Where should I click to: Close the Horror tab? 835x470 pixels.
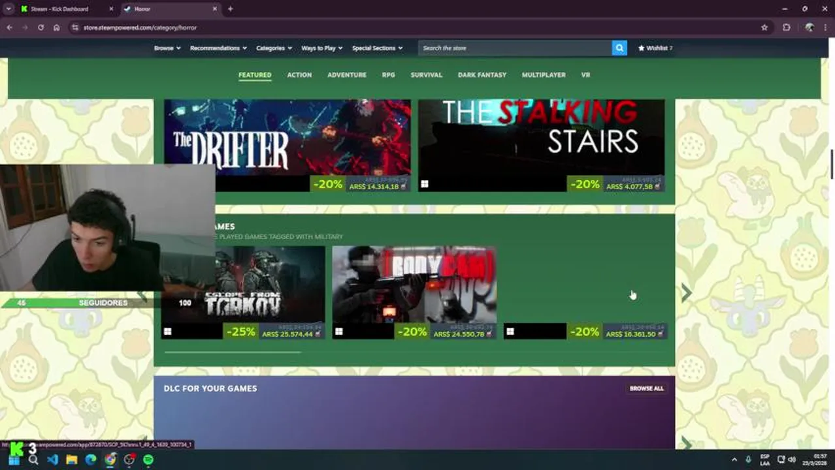pyautogui.click(x=215, y=8)
